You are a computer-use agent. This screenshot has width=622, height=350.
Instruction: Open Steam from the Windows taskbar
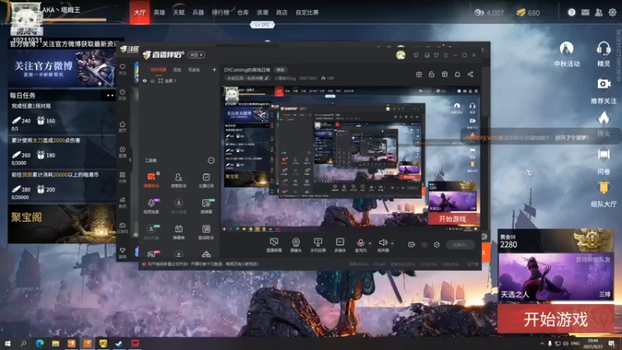click(119, 343)
